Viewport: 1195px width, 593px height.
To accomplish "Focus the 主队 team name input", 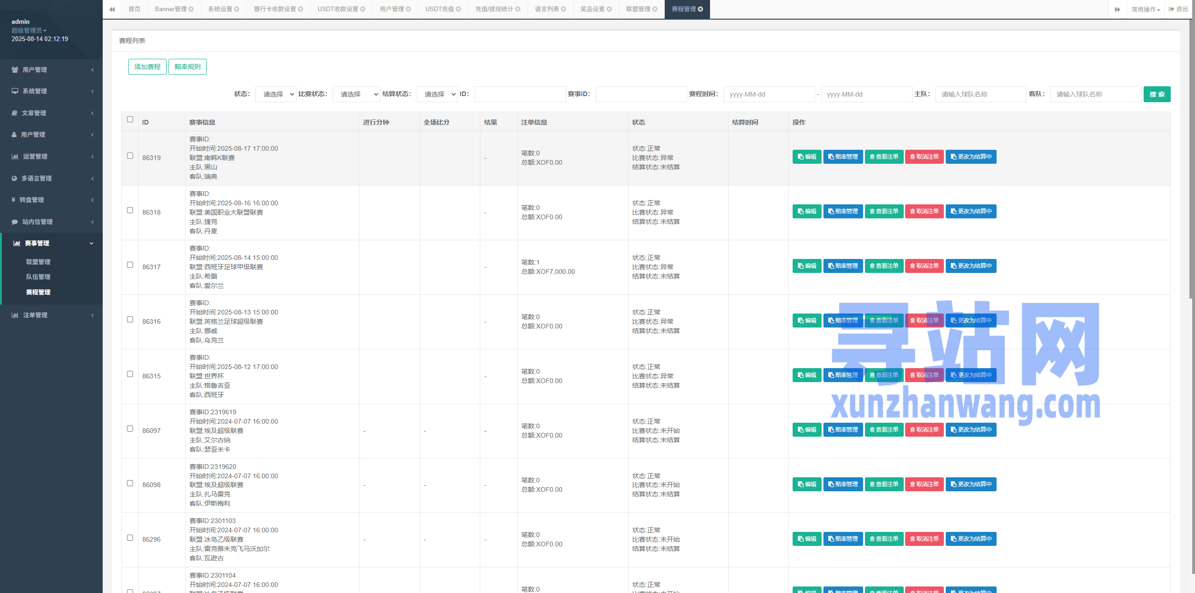I will [x=981, y=94].
